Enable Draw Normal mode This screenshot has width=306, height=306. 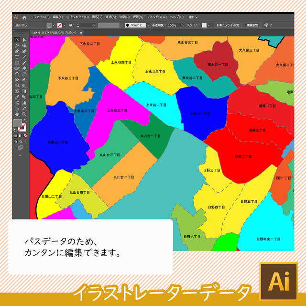point(16,142)
